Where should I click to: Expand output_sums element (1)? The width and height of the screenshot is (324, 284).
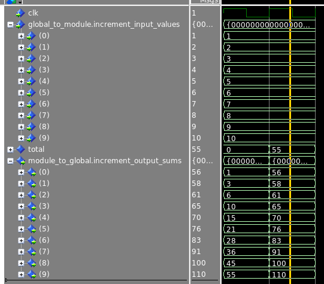[x=21, y=184]
